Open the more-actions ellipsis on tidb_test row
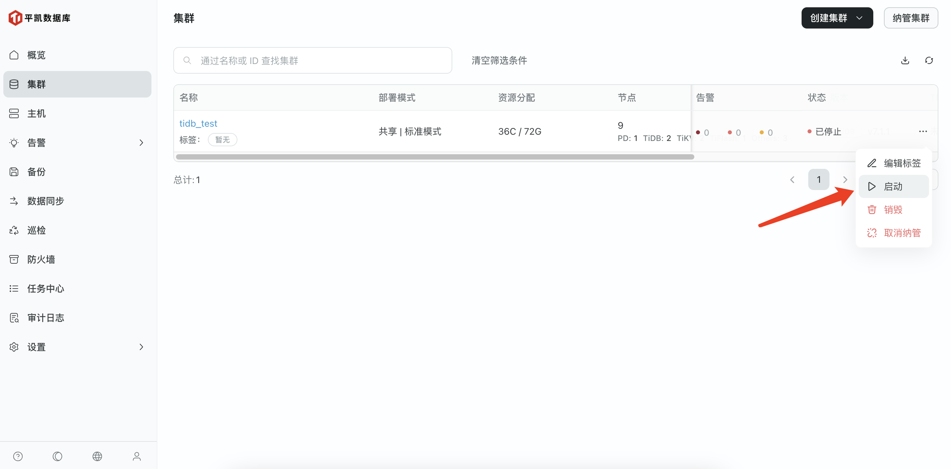The width and height of the screenshot is (951, 469). coord(923,131)
